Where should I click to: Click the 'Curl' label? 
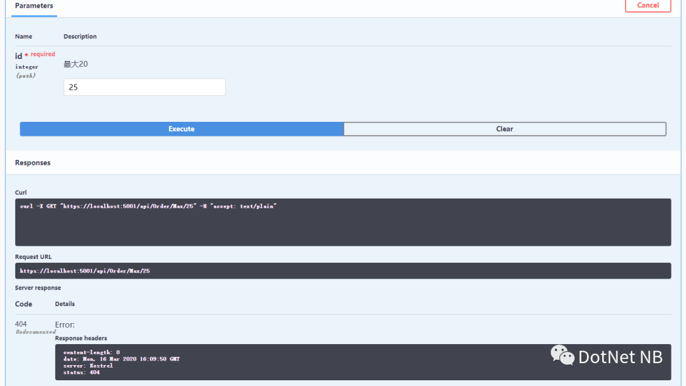[21, 192]
